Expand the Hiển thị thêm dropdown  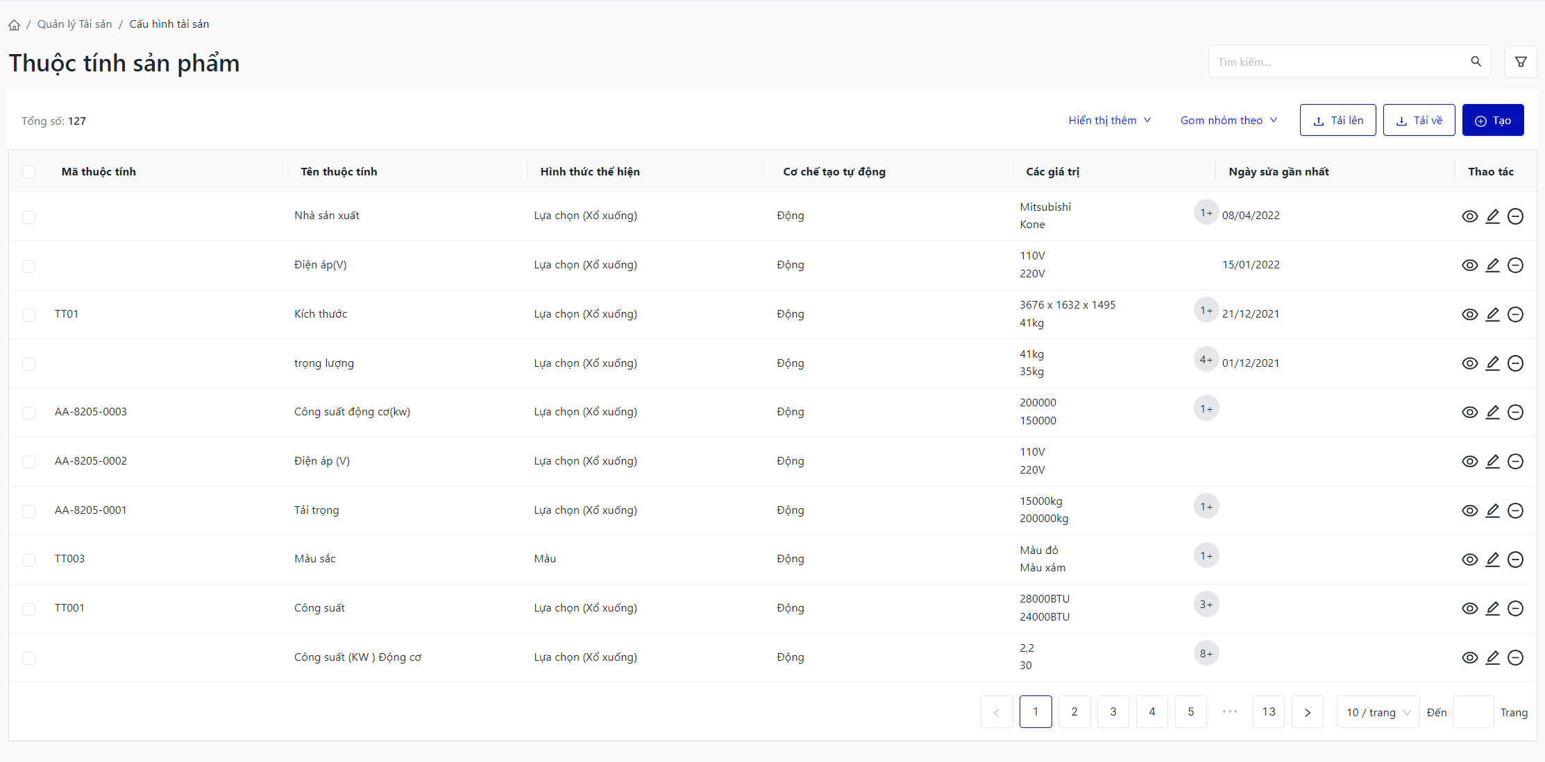[x=1109, y=120]
